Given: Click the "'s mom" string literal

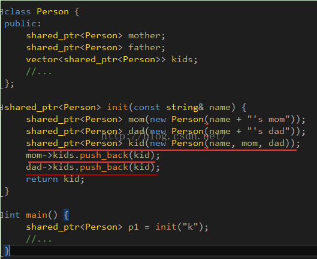Looking at the screenshot, I should 268,119.
